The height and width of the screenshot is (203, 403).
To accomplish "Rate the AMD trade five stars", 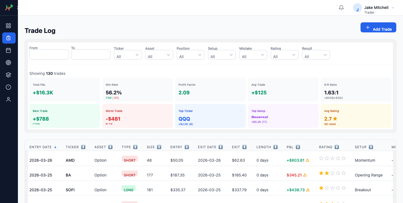I will 344,158.
